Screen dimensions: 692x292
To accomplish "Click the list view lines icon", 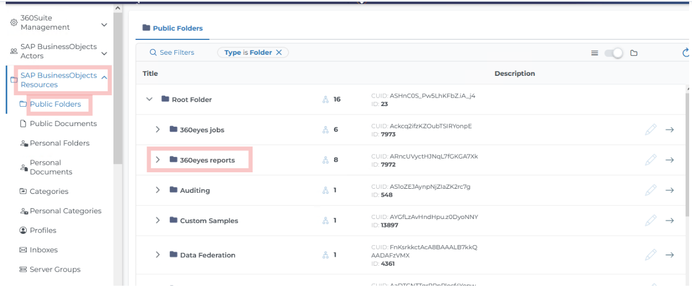I will click(595, 53).
